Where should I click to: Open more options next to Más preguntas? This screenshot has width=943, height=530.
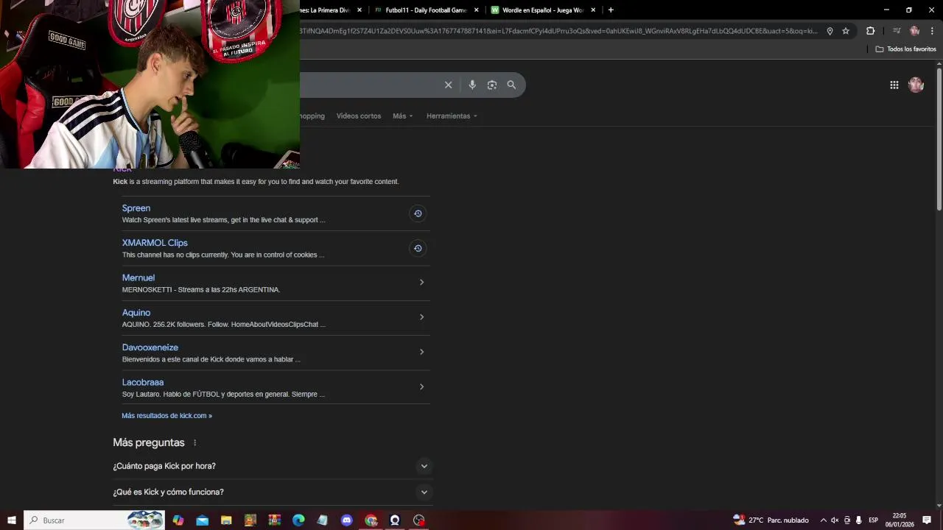[x=194, y=443]
